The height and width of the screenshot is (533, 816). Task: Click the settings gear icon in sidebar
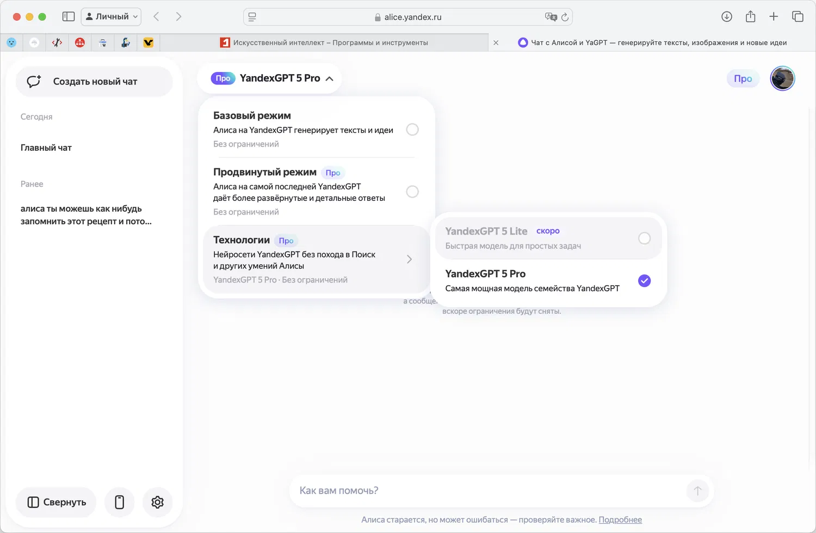click(x=157, y=502)
